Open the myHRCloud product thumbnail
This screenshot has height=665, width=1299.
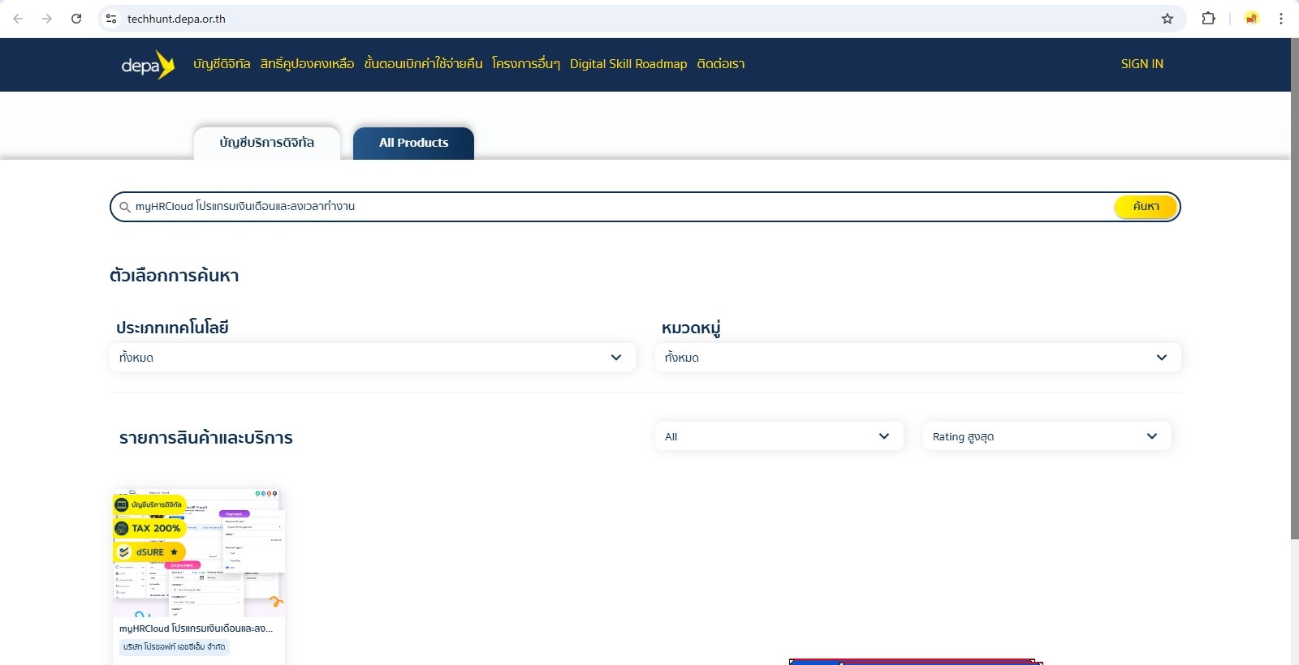coord(199,553)
